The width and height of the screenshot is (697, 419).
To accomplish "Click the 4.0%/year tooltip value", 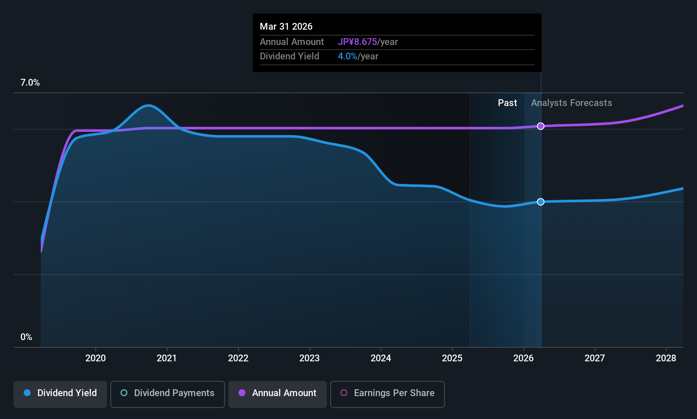I will [x=358, y=56].
